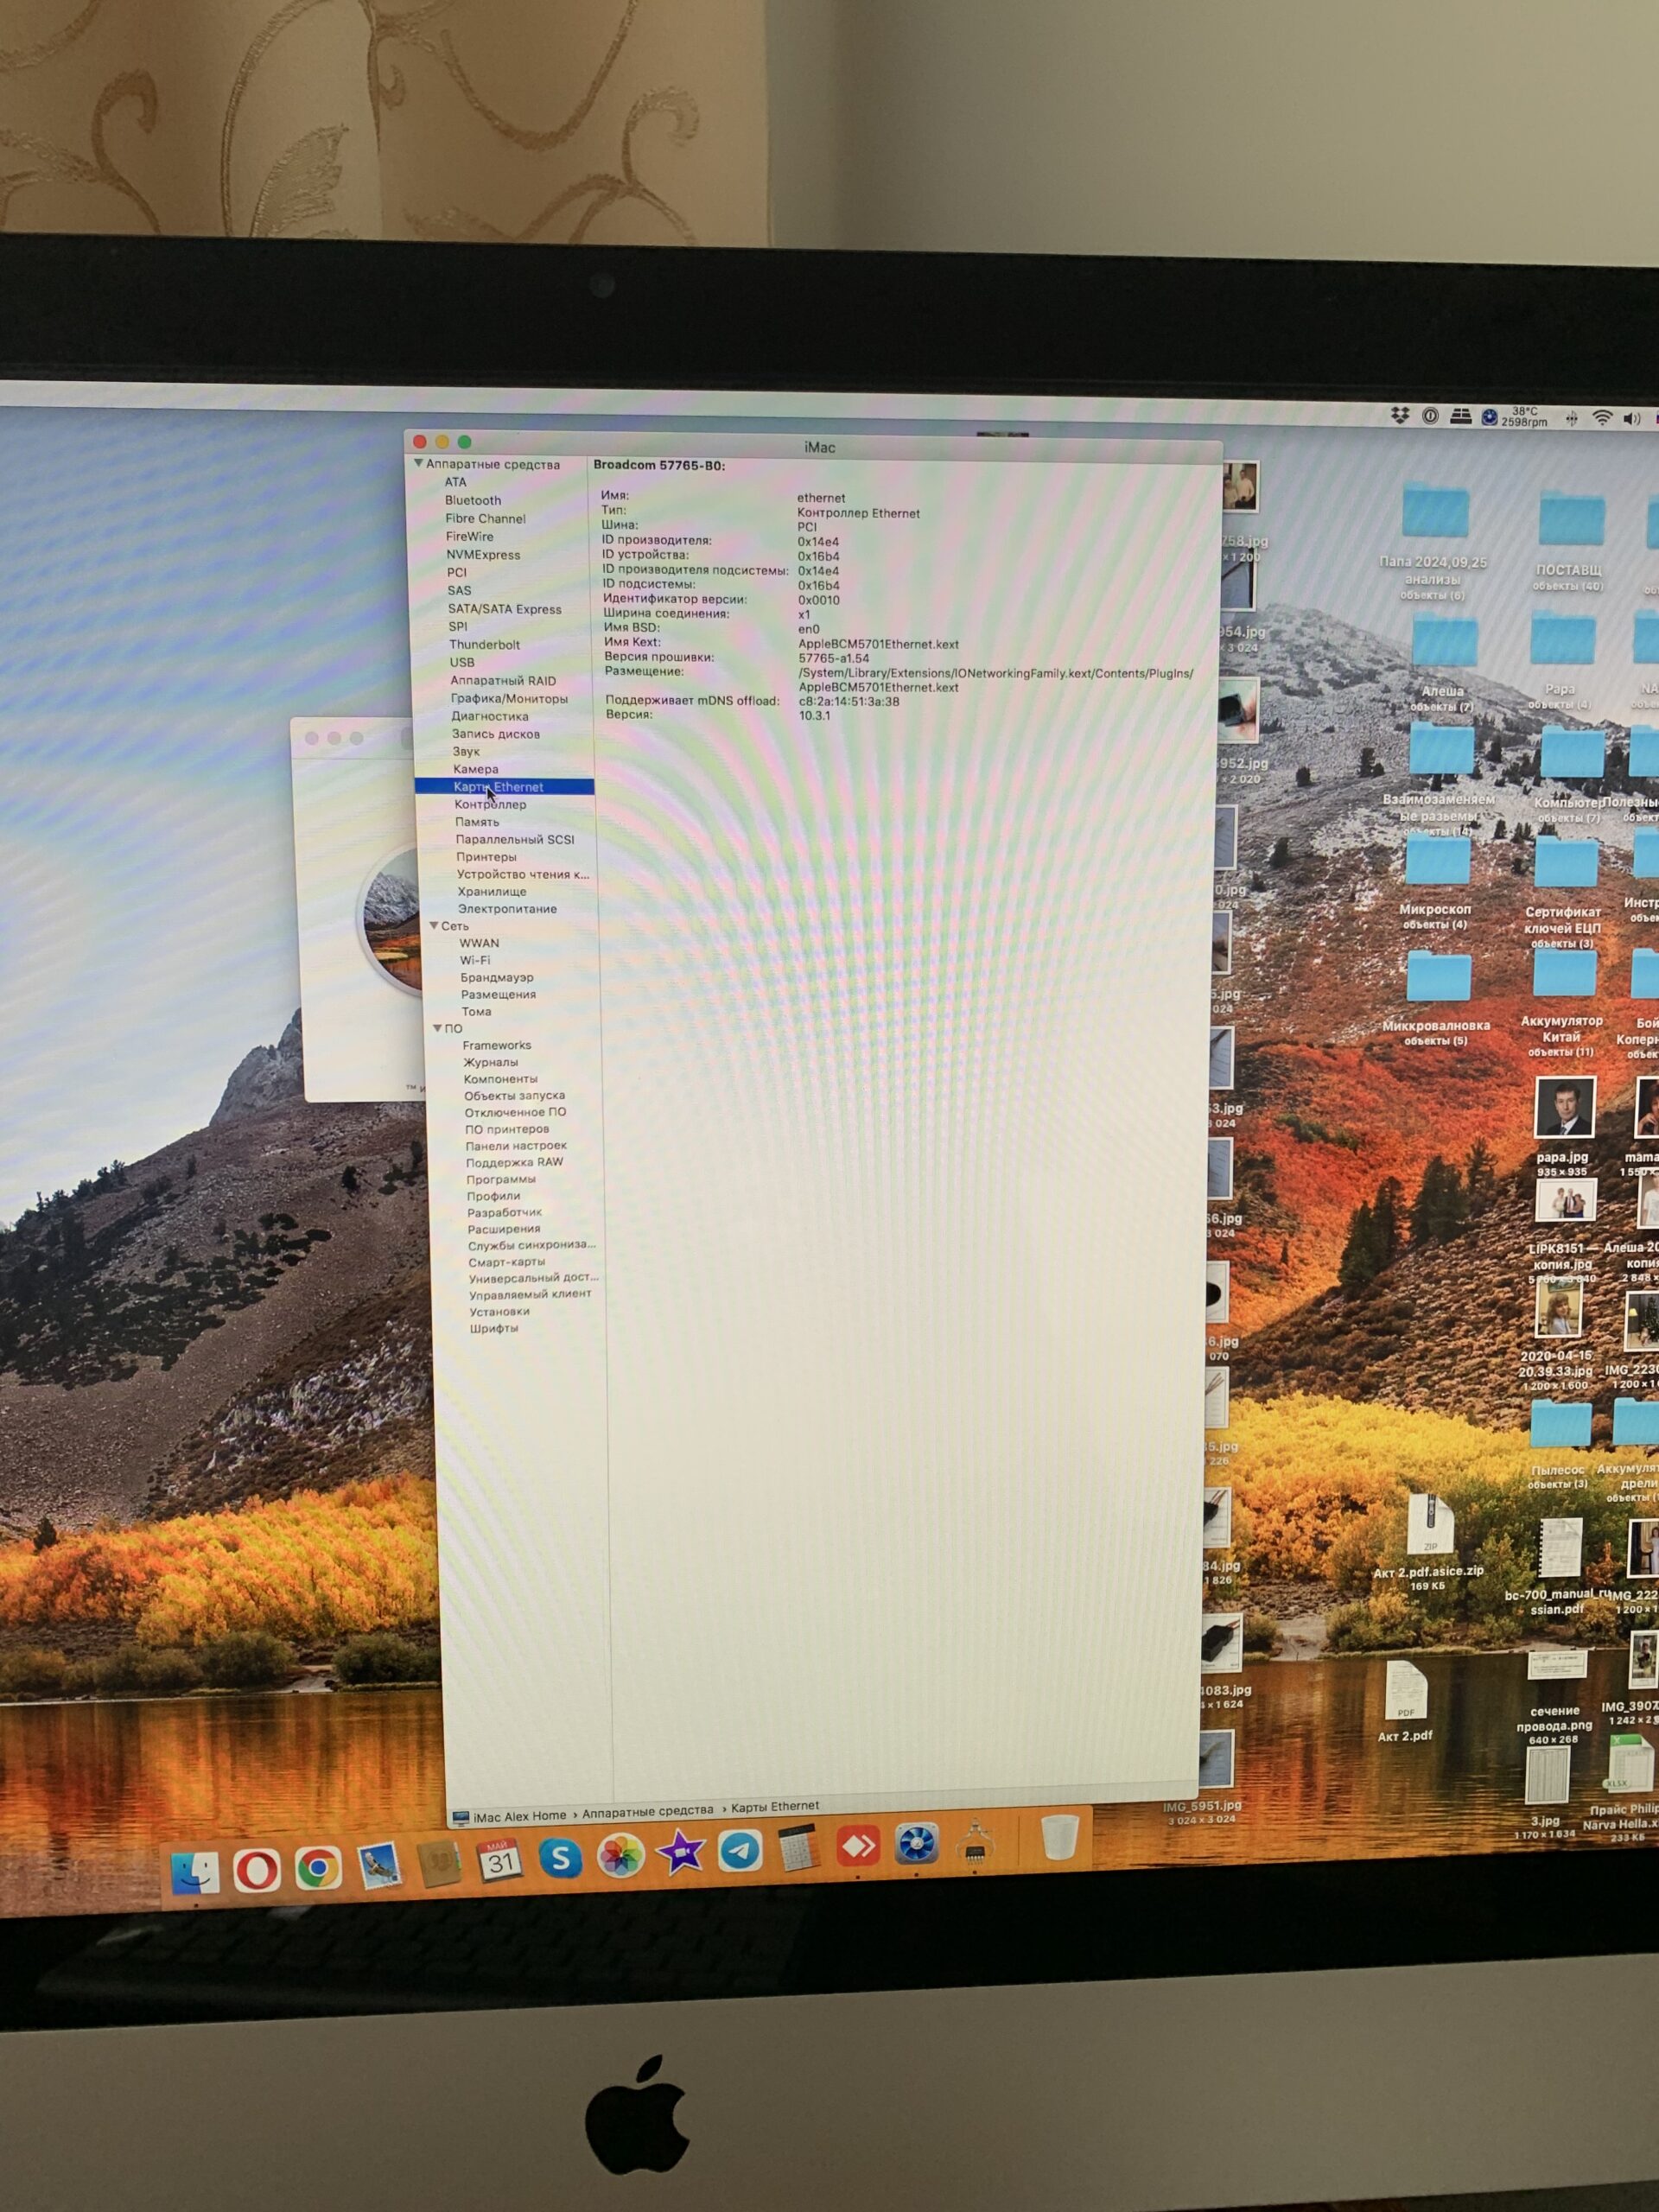Open the Сертификат ключей ЕЦП folder
1659x2212 pixels.
click(1566, 862)
